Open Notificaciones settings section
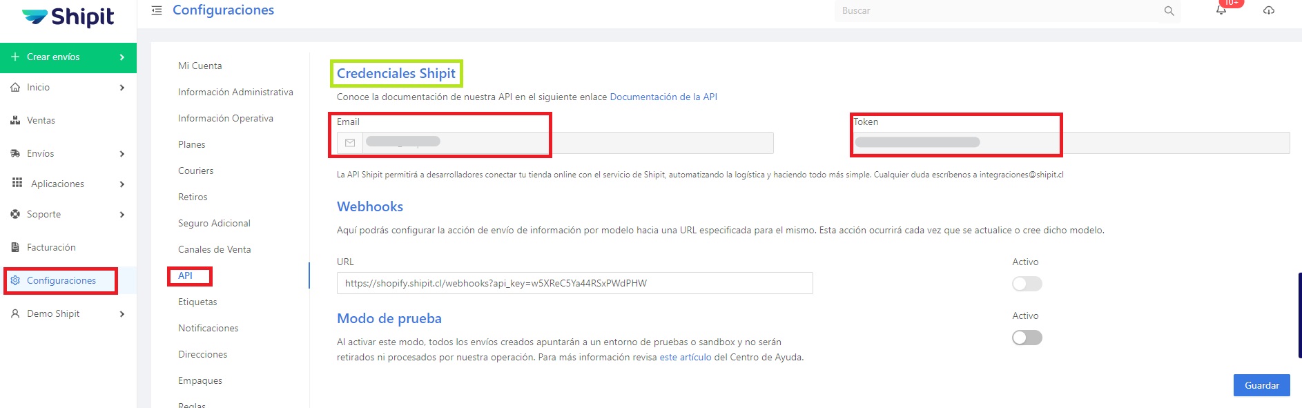This screenshot has width=1302, height=408. click(208, 328)
